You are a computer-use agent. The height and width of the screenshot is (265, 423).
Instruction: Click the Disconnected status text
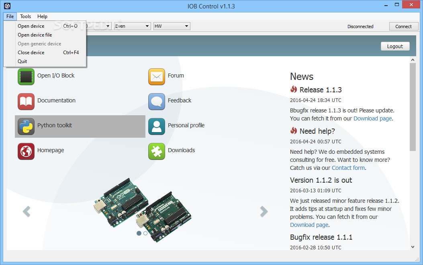(360, 26)
